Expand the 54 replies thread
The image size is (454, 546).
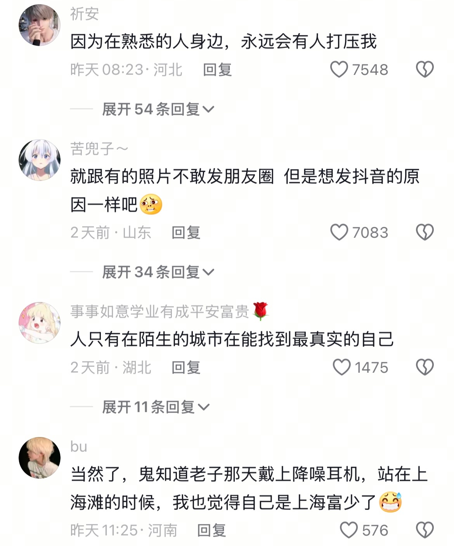[158, 109]
